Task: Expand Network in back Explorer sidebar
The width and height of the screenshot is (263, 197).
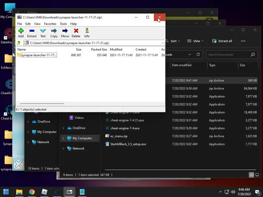Action: [x=28, y=142]
